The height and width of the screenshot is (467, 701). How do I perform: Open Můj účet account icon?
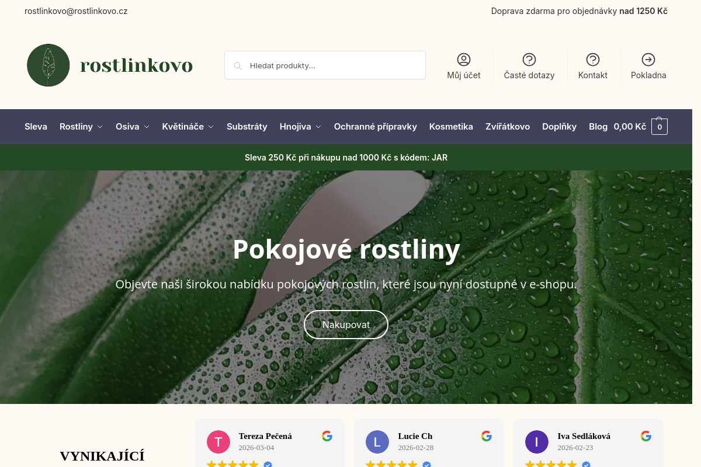tap(464, 60)
